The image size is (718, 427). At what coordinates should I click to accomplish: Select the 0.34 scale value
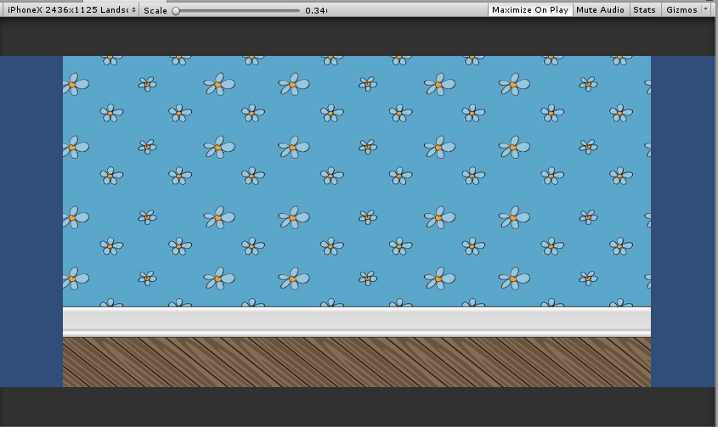(315, 11)
